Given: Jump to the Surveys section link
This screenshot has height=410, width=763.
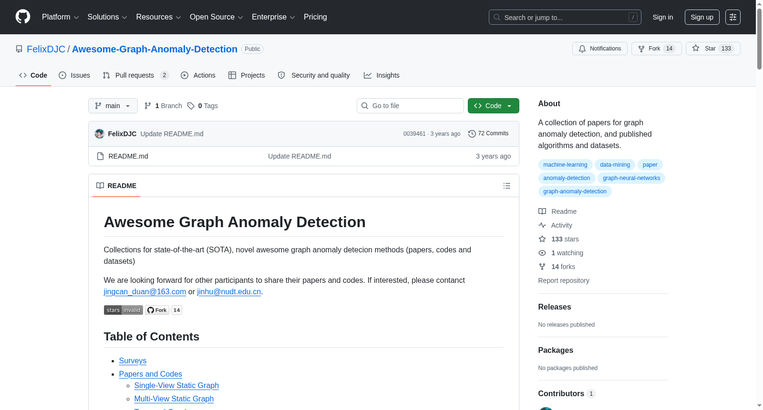Looking at the screenshot, I should pyautogui.click(x=133, y=361).
